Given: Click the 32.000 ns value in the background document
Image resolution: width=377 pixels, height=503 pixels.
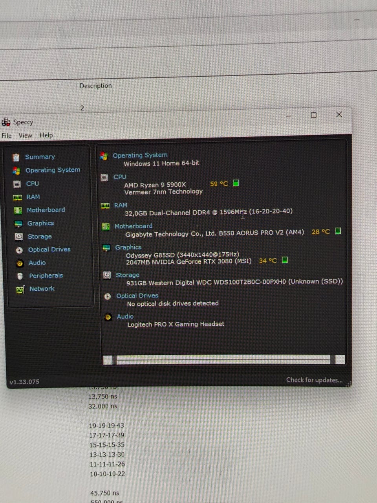Looking at the screenshot, I should click(103, 406).
